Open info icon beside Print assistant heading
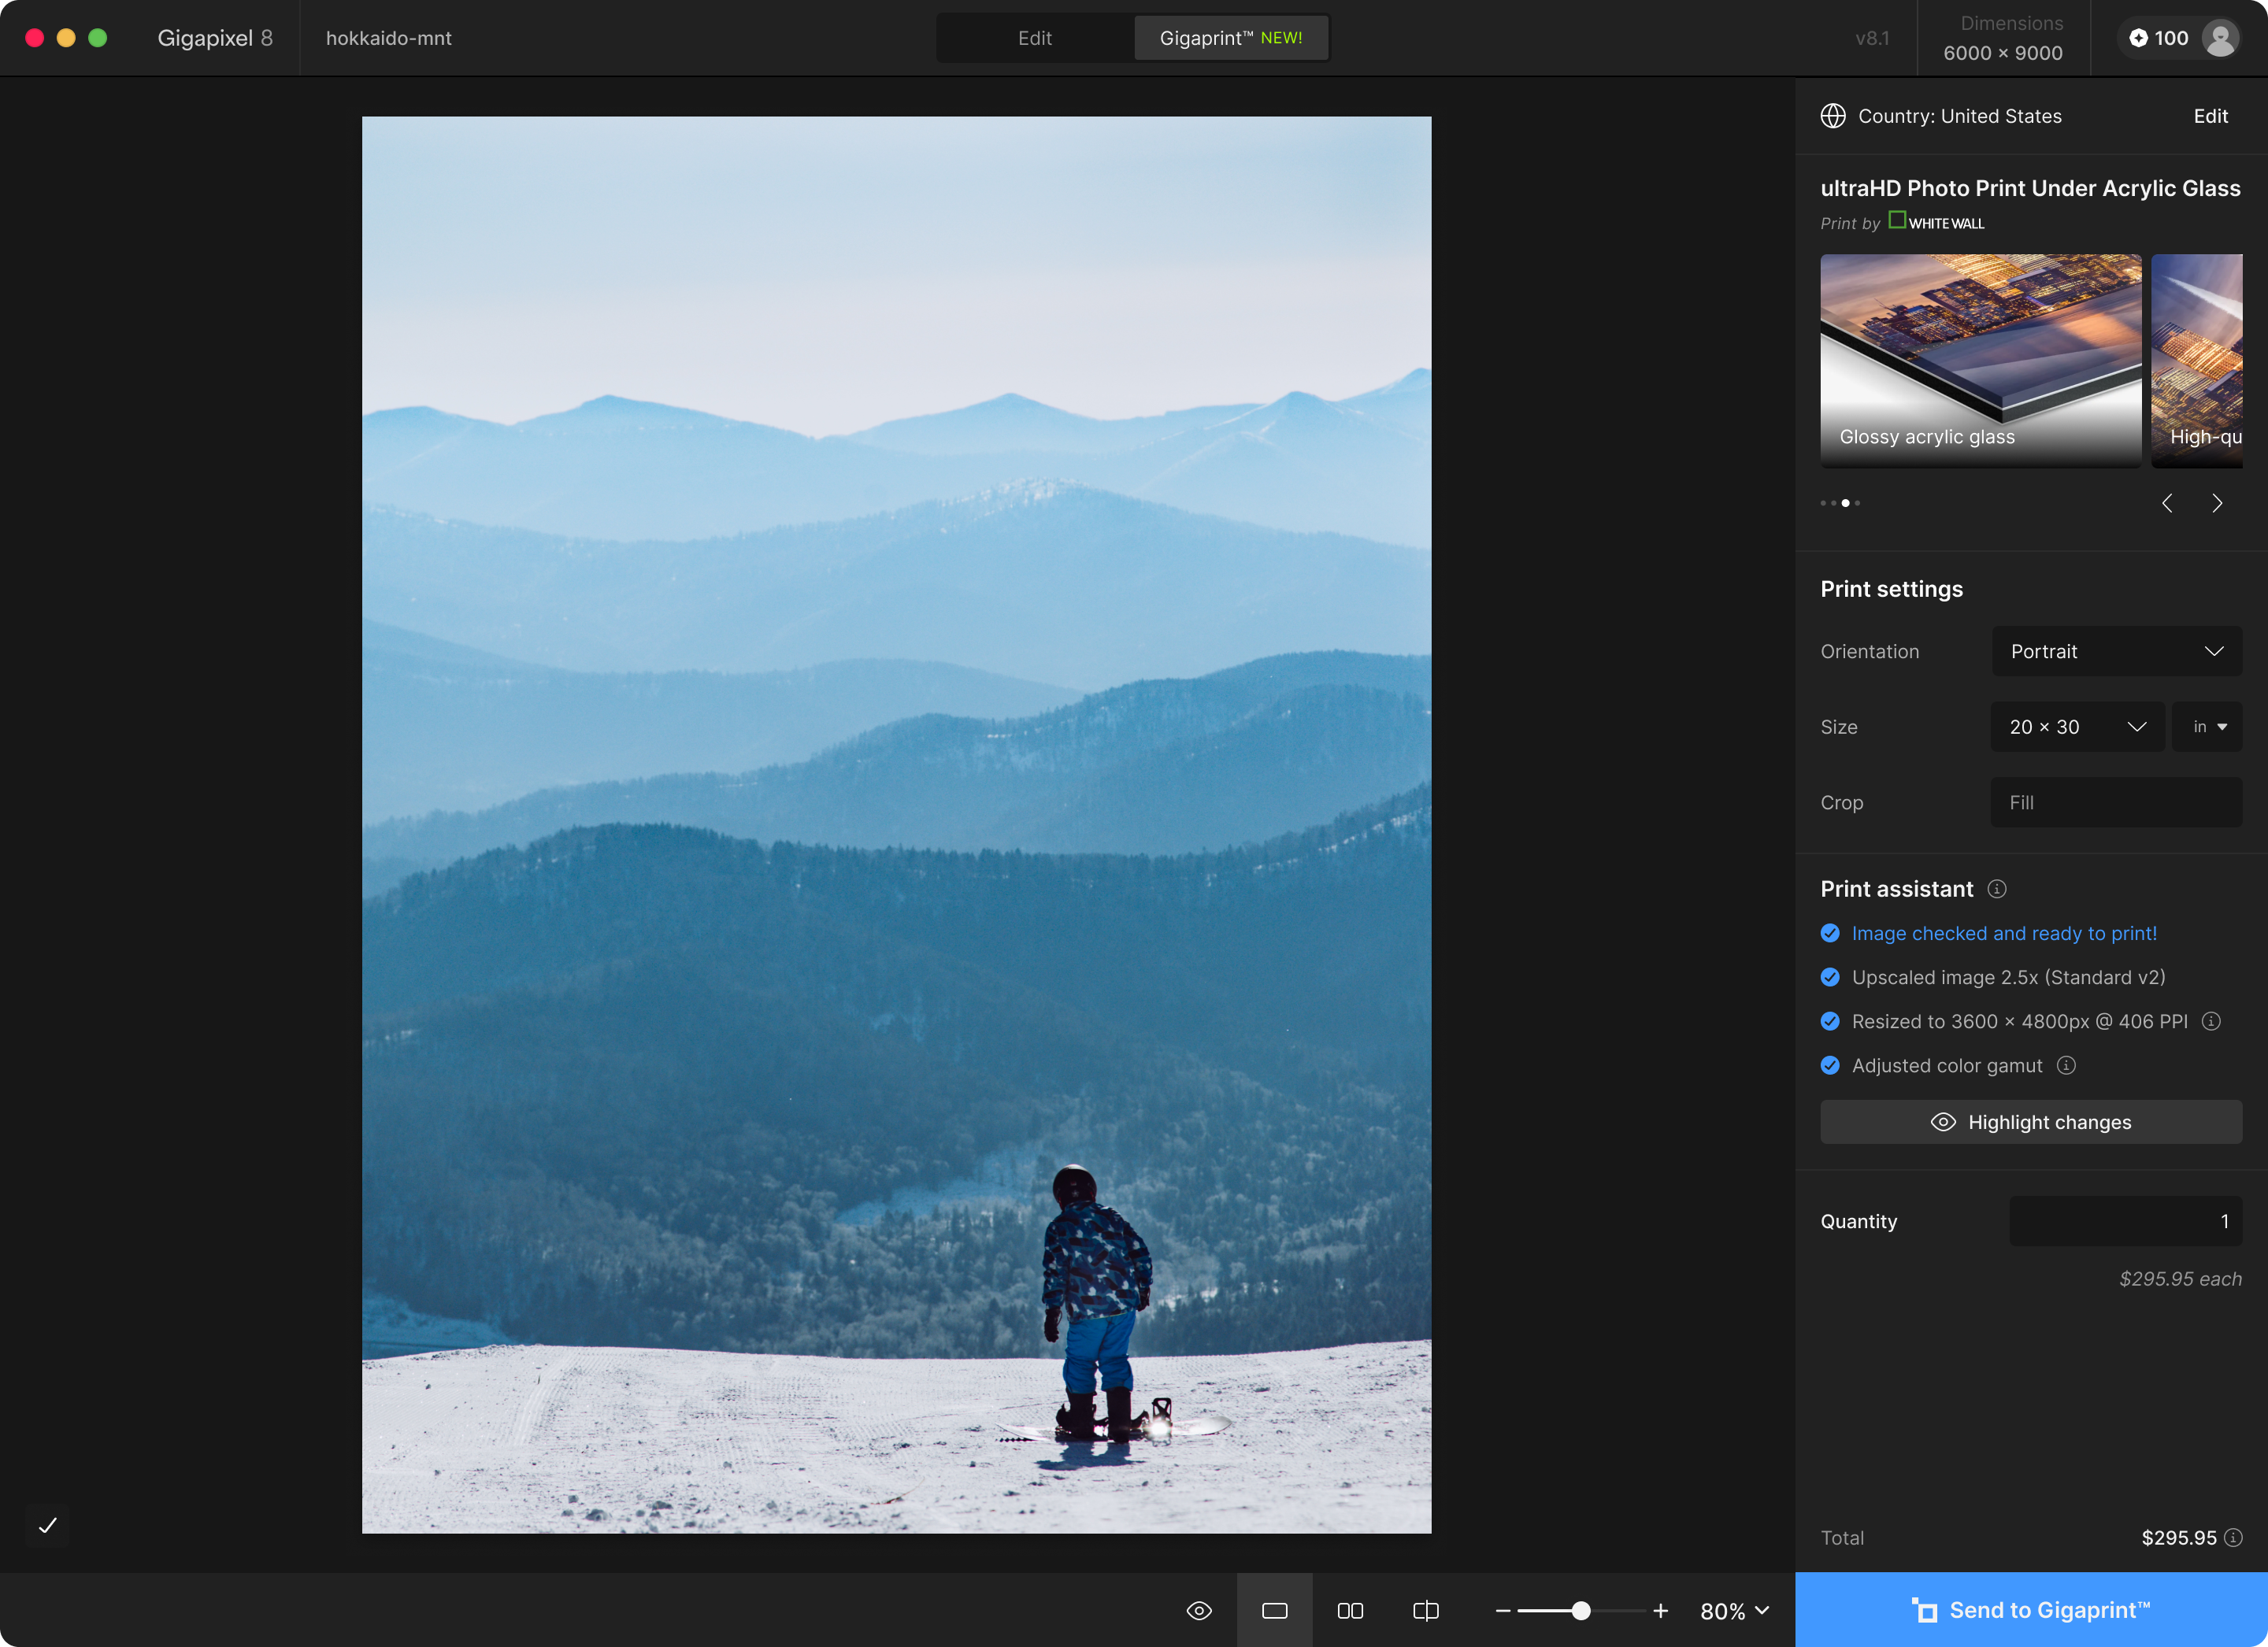The width and height of the screenshot is (2268, 1647). 1997,889
